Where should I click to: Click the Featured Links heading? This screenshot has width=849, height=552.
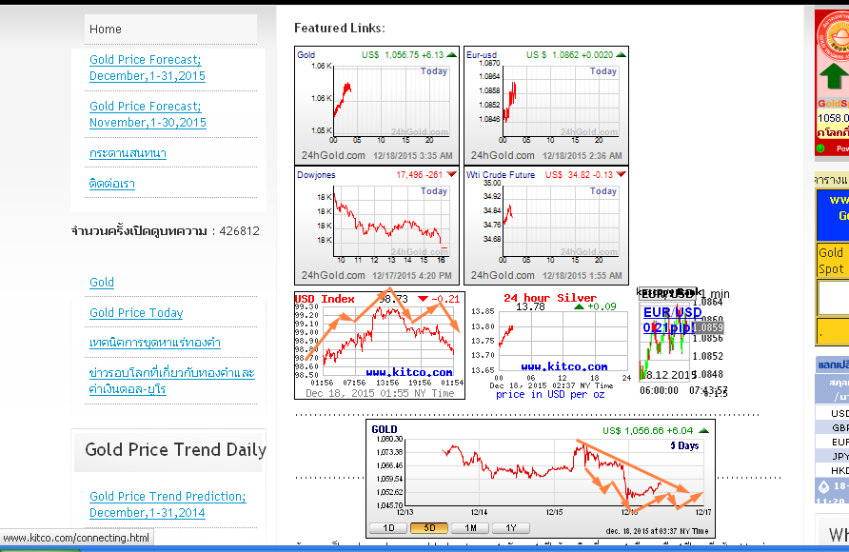click(340, 29)
